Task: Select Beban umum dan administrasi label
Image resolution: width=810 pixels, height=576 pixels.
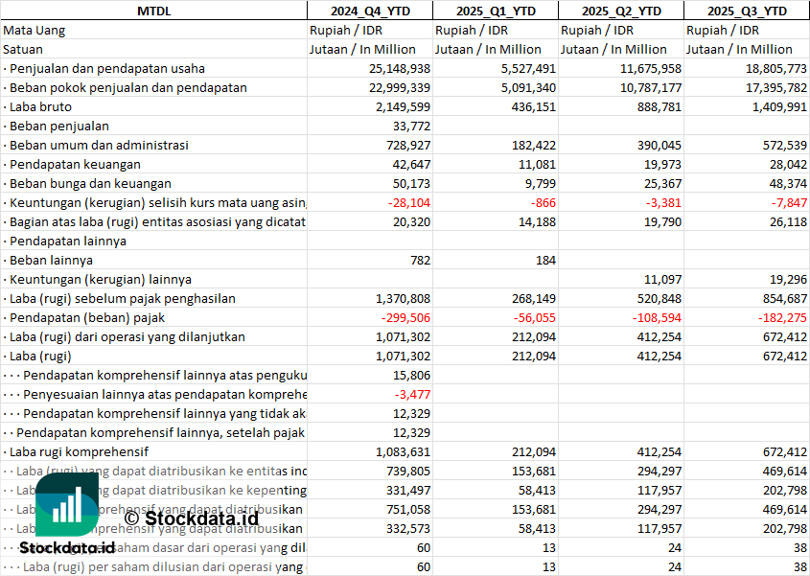Action: [x=96, y=145]
